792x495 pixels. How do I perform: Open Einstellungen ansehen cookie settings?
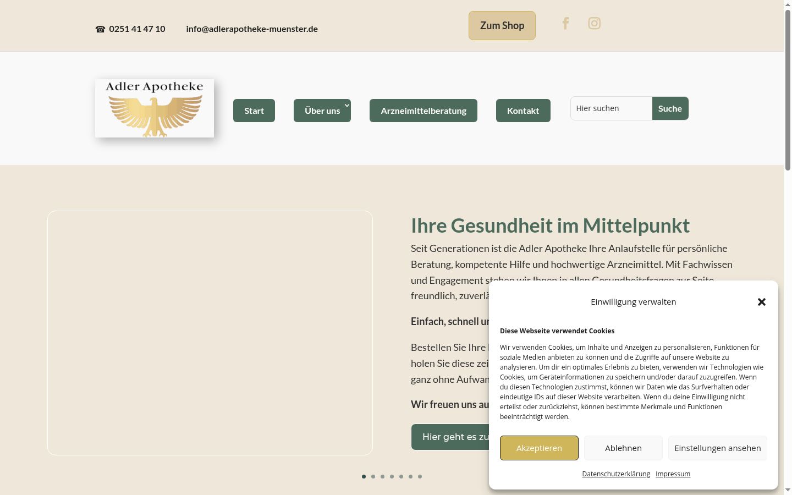(718, 448)
